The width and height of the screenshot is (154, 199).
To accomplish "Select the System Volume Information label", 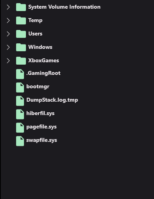I will (64, 7).
